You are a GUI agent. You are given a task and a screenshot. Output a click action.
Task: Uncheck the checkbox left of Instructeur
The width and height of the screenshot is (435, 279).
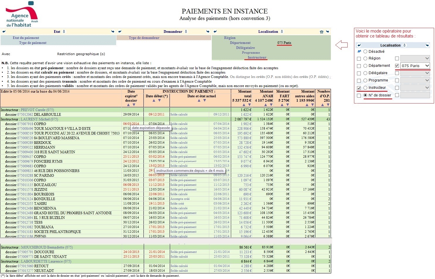359,88
